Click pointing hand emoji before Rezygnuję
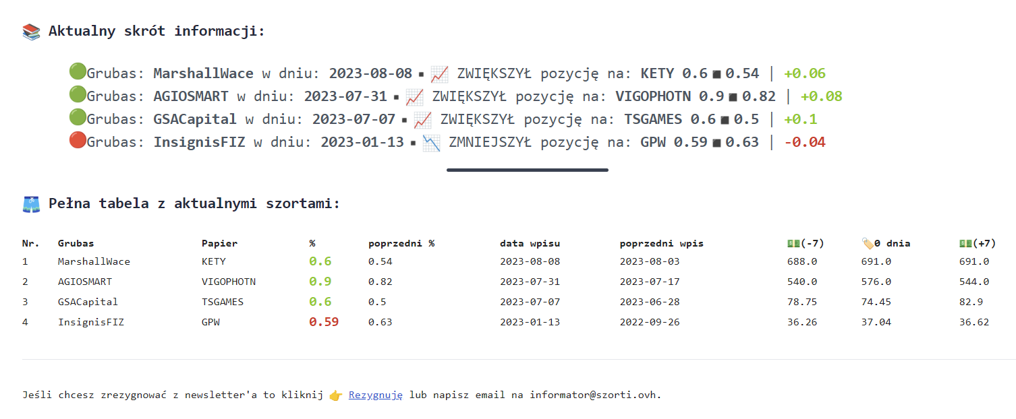 point(335,395)
